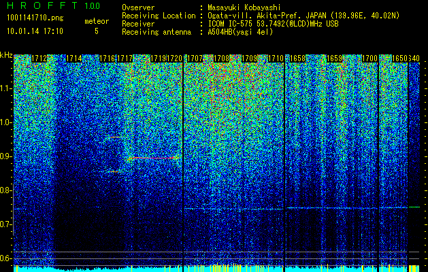Click the 0.9 kHz axis label
428x272 pixels.
coord(6,156)
